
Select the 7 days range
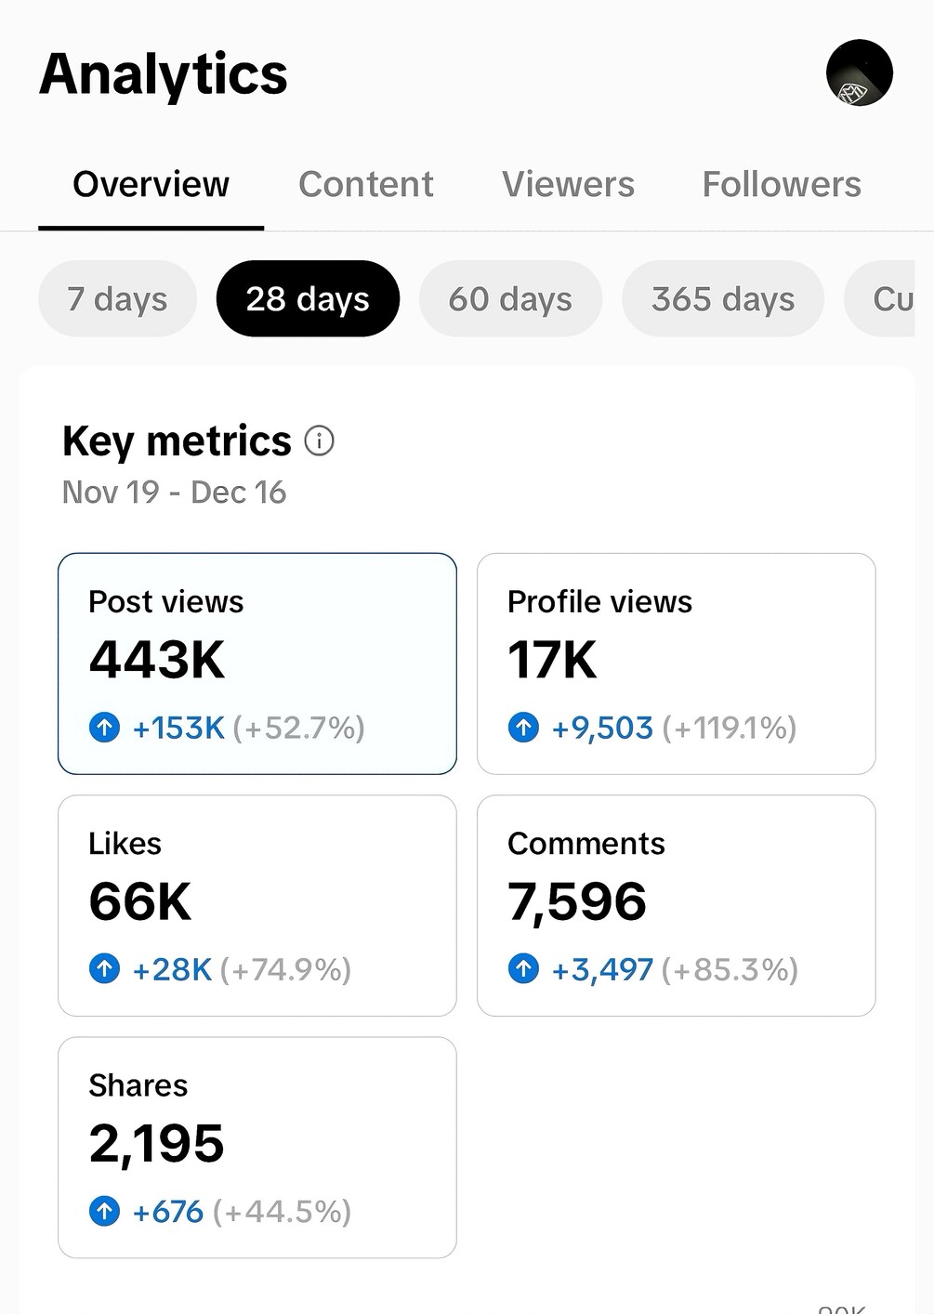(x=117, y=299)
